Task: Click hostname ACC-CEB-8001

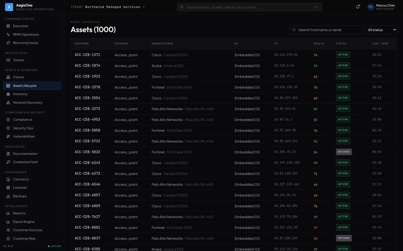Action: coord(87,227)
